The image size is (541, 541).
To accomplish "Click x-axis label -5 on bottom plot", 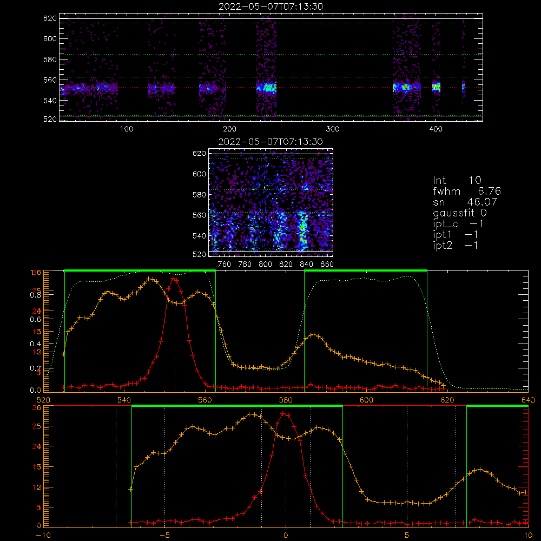I will [x=164, y=535].
